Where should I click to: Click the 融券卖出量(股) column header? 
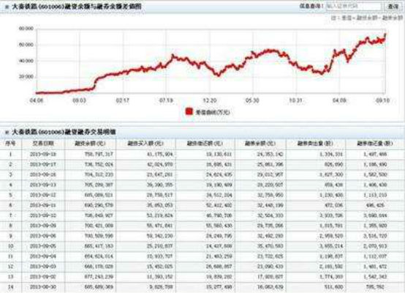pyautogui.click(x=315, y=144)
